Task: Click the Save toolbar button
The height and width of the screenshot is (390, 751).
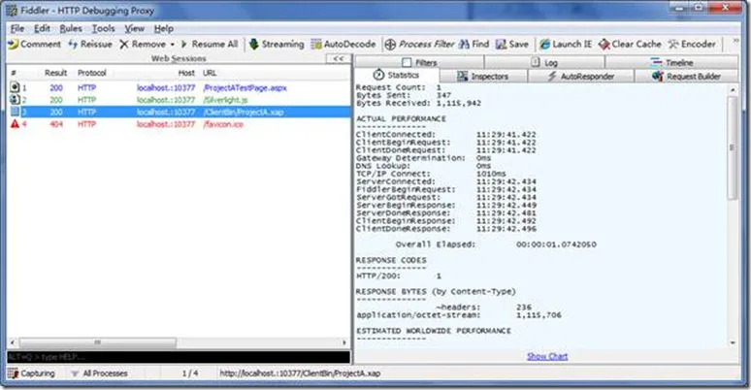Action: (x=512, y=44)
